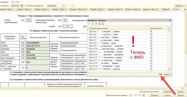187x97 pixels.
Task: Click 'Закрыть' in the page dialog
Action: [x=167, y=74]
